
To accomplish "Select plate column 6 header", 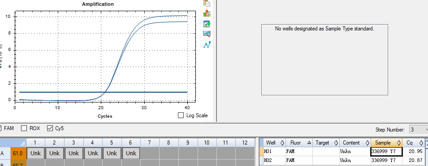I will point(131,143).
